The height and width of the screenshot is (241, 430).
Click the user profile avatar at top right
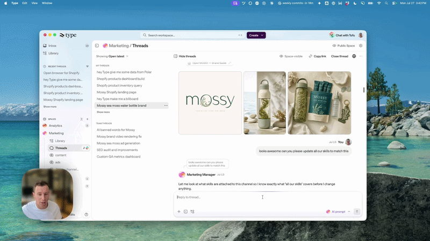point(361,35)
